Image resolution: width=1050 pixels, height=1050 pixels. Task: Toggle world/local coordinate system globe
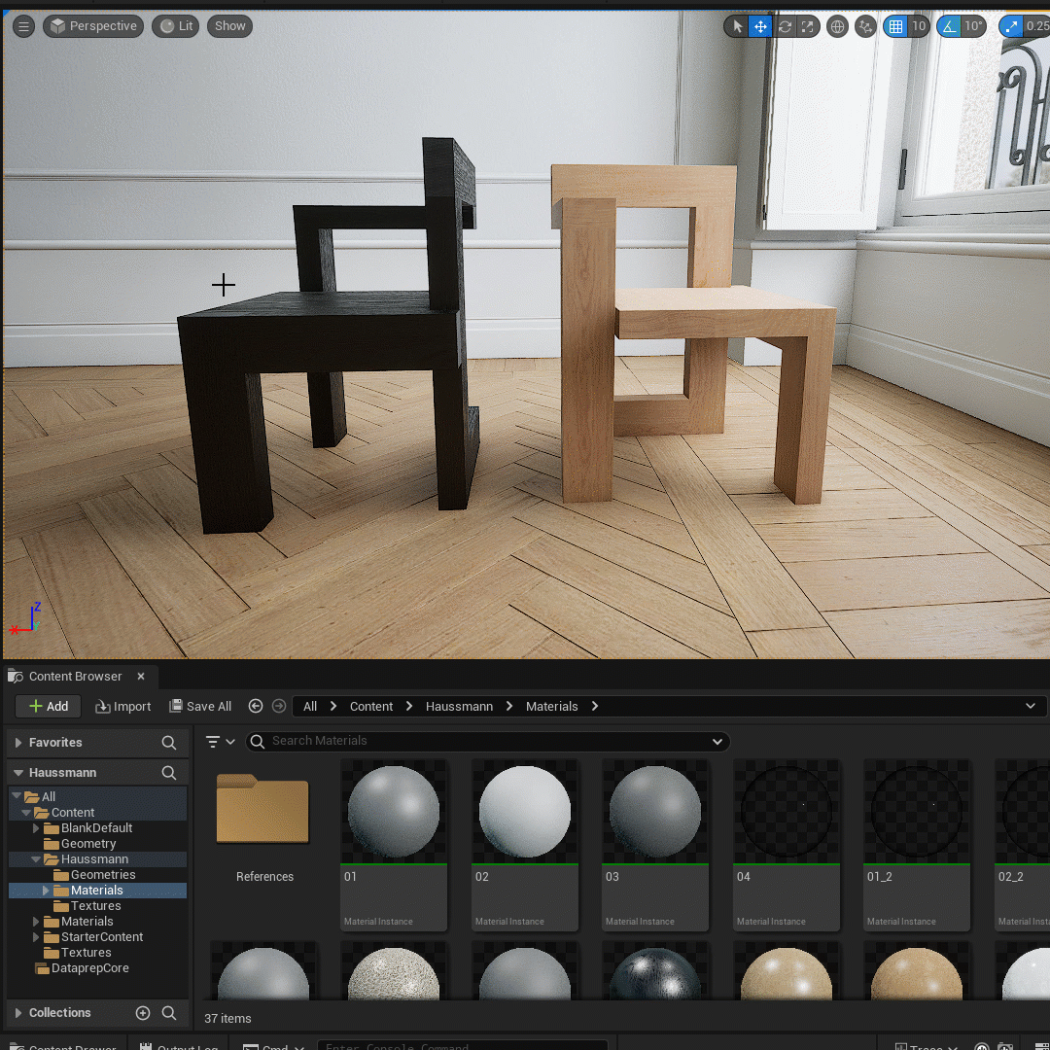tap(837, 26)
